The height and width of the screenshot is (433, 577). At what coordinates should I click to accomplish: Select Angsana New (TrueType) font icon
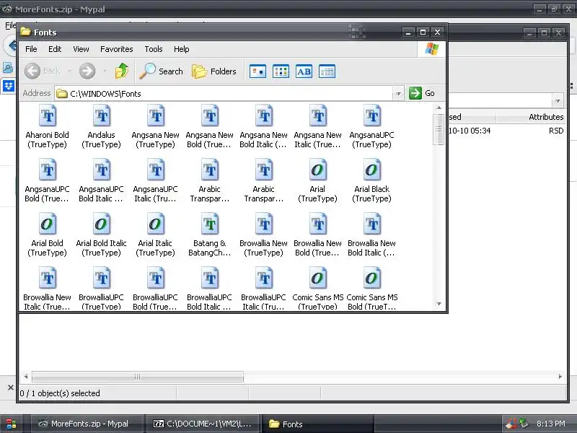click(x=156, y=115)
